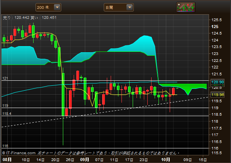Image resolution: width=231 pixels, height=163 pixels.
Task: Click the 120.90 cyan price label
Action: pos(218,82)
